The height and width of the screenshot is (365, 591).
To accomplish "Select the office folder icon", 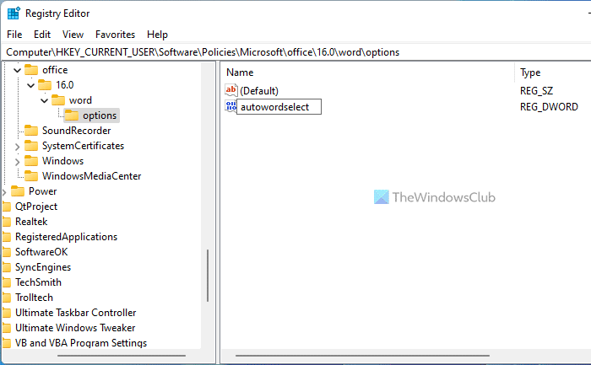I will 31,70.
